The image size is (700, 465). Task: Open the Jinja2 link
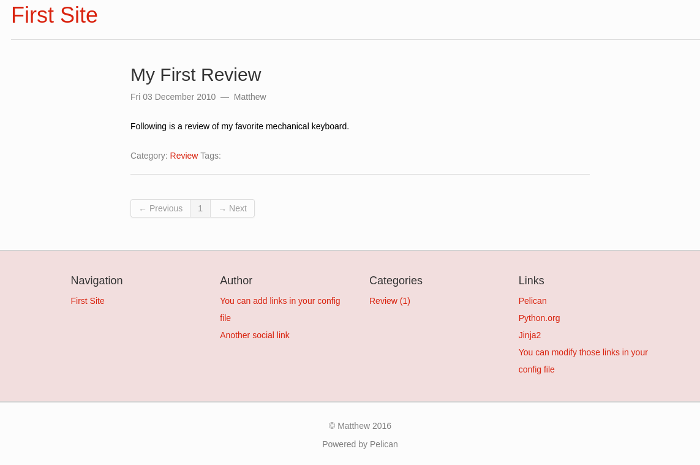click(x=530, y=335)
